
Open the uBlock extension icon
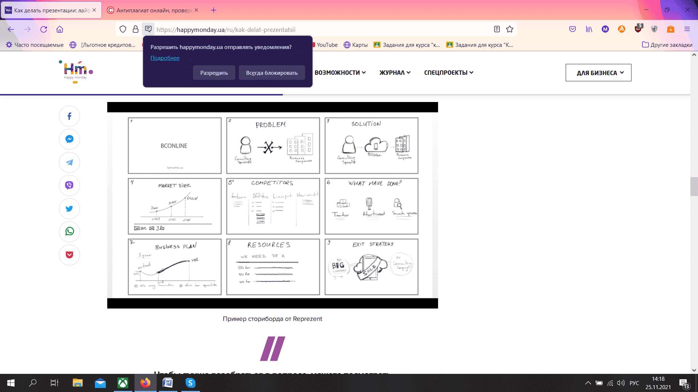(638, 29)
